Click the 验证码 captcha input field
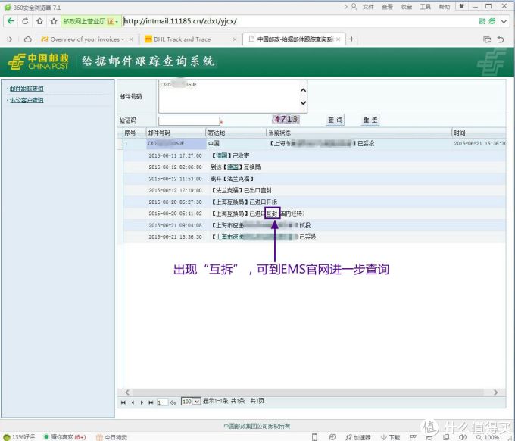The image size is (515, 441). (x=188, y=120)
